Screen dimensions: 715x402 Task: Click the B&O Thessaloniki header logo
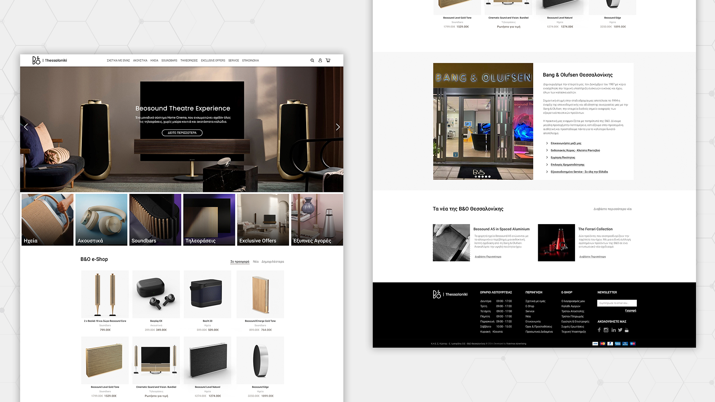[50, 60]
